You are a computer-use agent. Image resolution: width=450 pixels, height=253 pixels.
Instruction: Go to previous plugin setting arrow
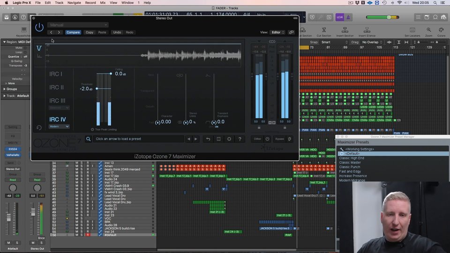tap(52, 32)
